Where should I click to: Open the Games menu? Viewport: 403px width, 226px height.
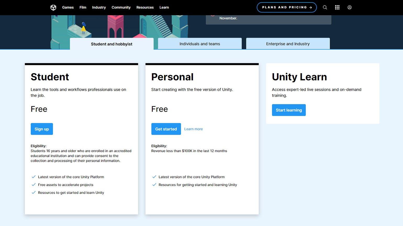68,8
